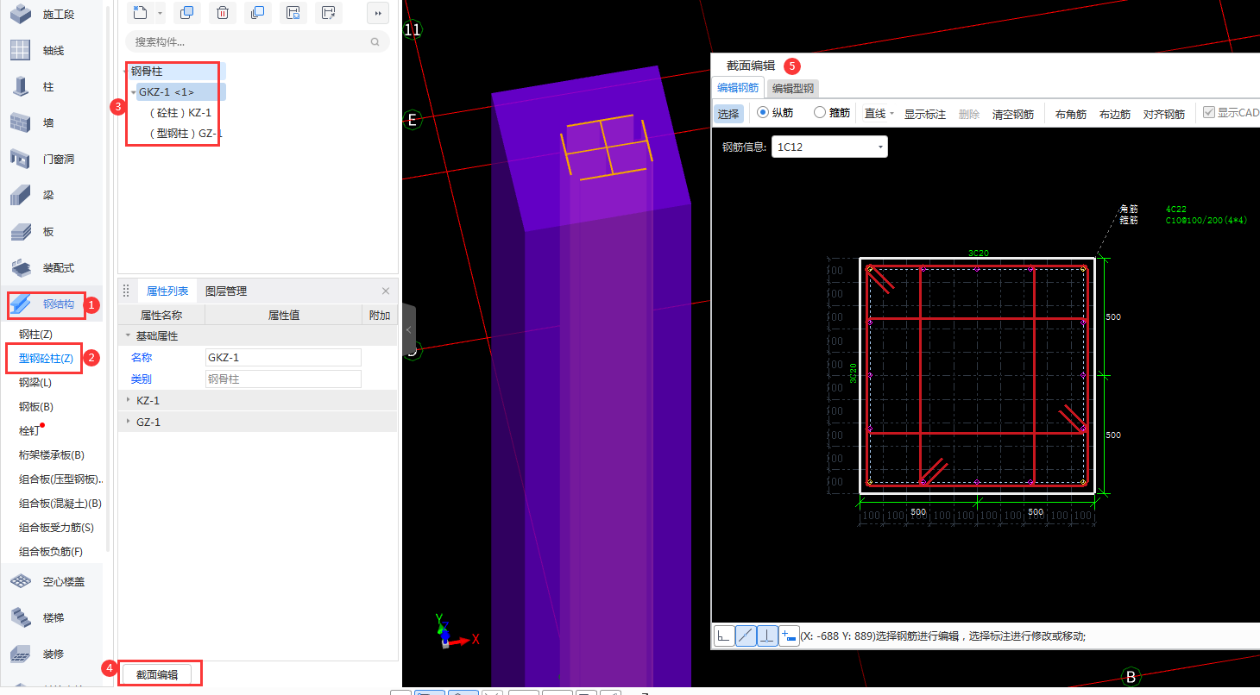This screenshot has height=695, width=1260.
Task: Select 组合板负筋(F) item
Action: click(x=51, y=552)
